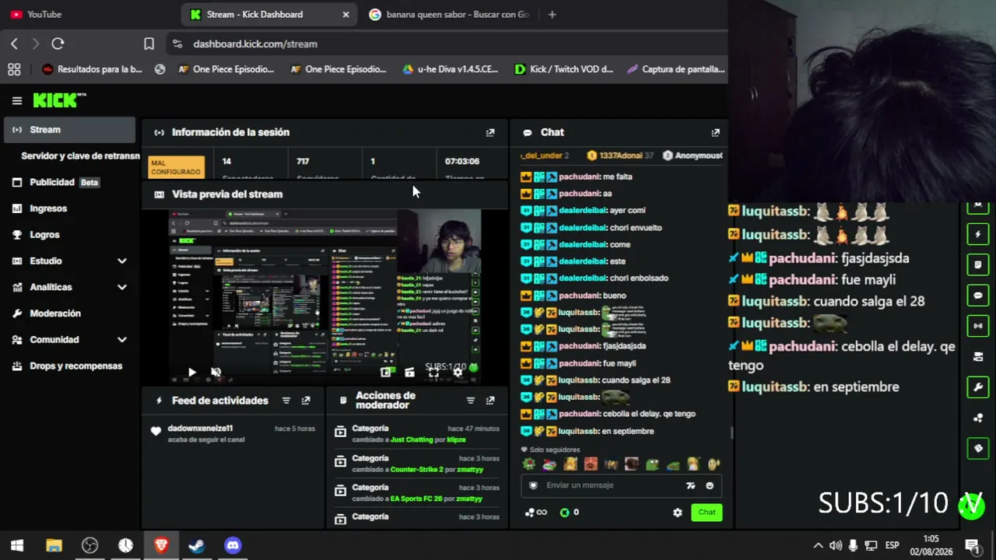Toggle fullscreen on stream preview
This screenshot has width=996, height=560.
click(x=433, y=373)
